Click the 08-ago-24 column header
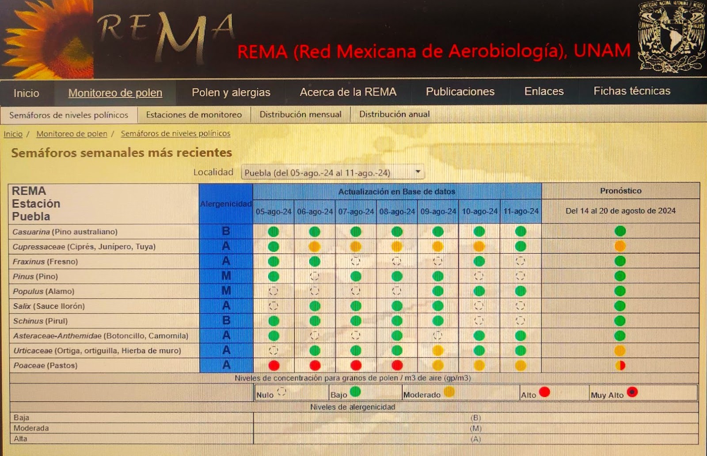This screenshot has height=456, width=707. (397, 212)
